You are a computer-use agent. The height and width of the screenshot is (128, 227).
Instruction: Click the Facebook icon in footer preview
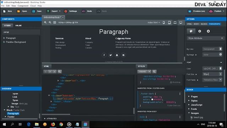pyautogui.click(x=104, y=55)
